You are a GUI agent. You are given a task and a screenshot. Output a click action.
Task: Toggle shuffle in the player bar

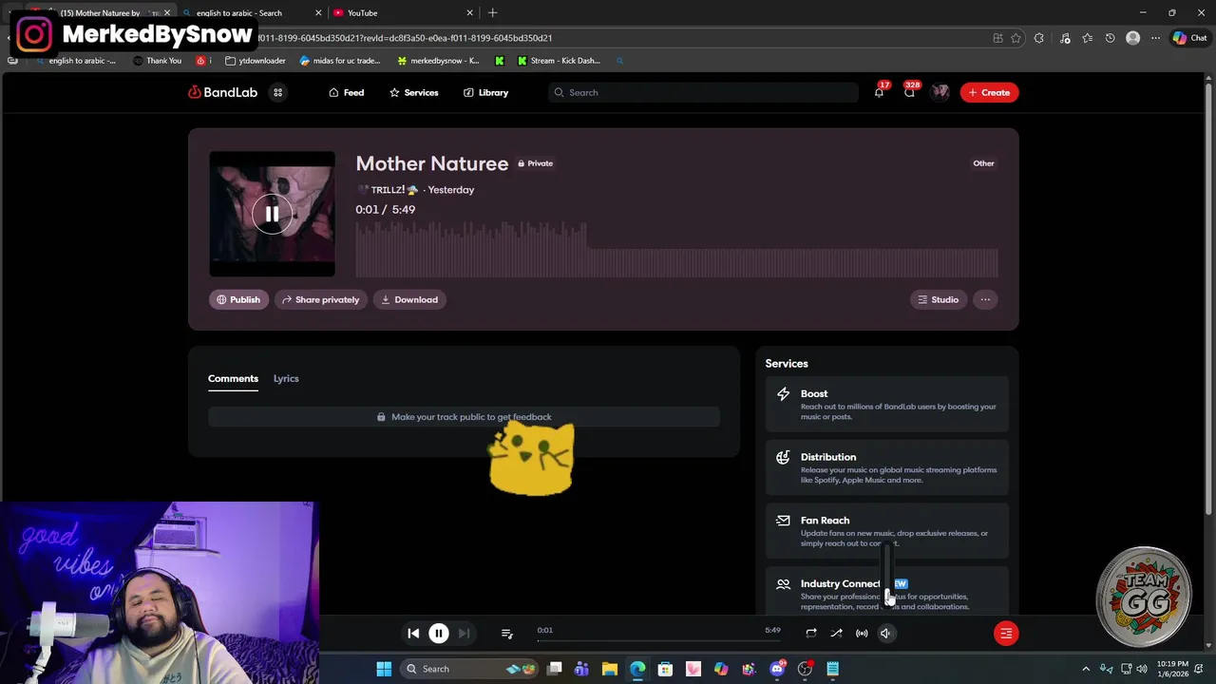coord(836,634)
